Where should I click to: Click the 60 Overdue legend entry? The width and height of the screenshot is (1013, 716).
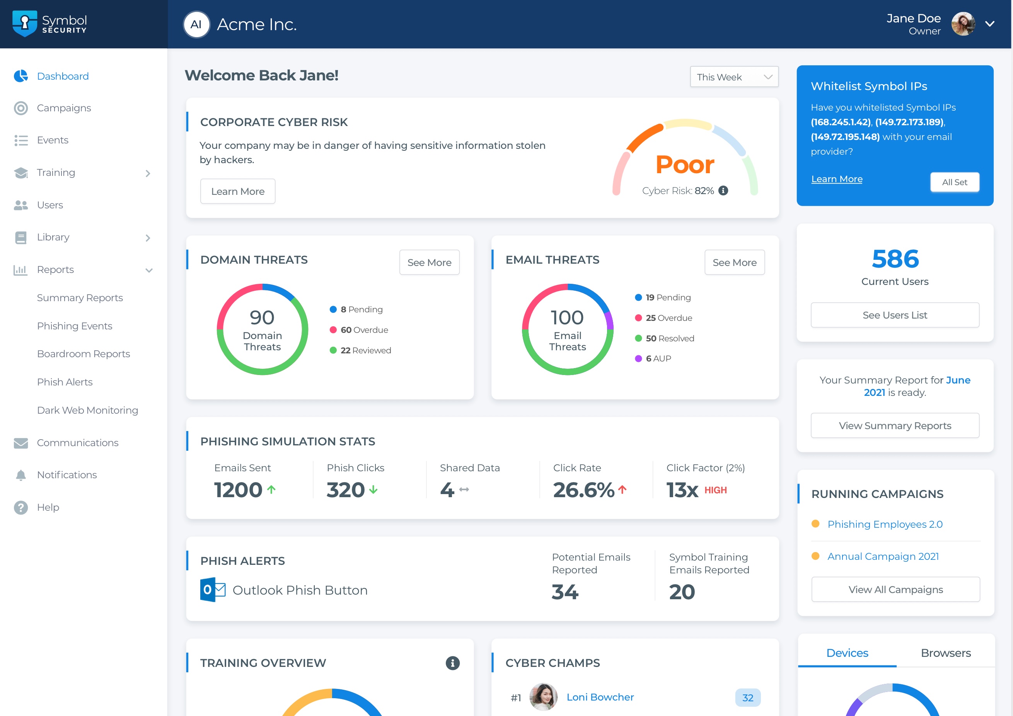[359, 330]
